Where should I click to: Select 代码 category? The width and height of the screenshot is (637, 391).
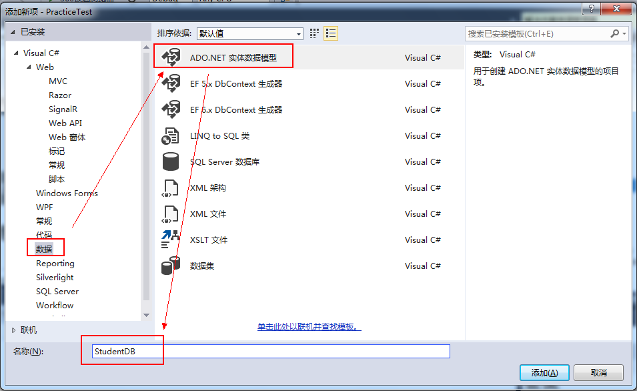(x=44, y=235)
